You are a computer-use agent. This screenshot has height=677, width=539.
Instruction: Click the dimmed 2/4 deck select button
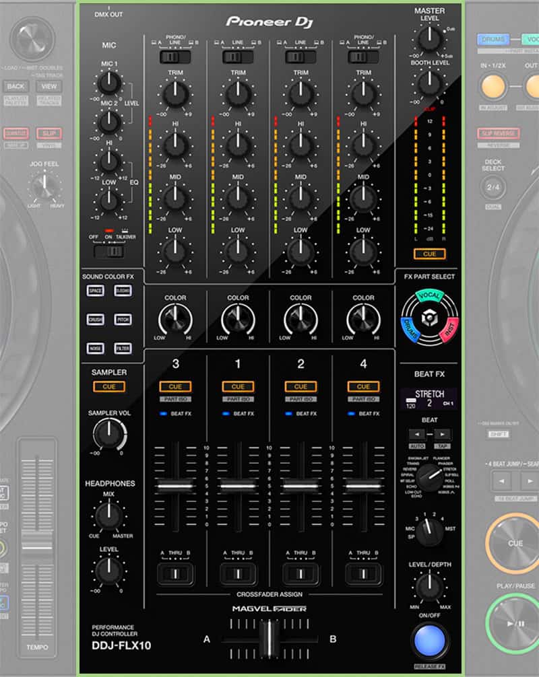493,187
